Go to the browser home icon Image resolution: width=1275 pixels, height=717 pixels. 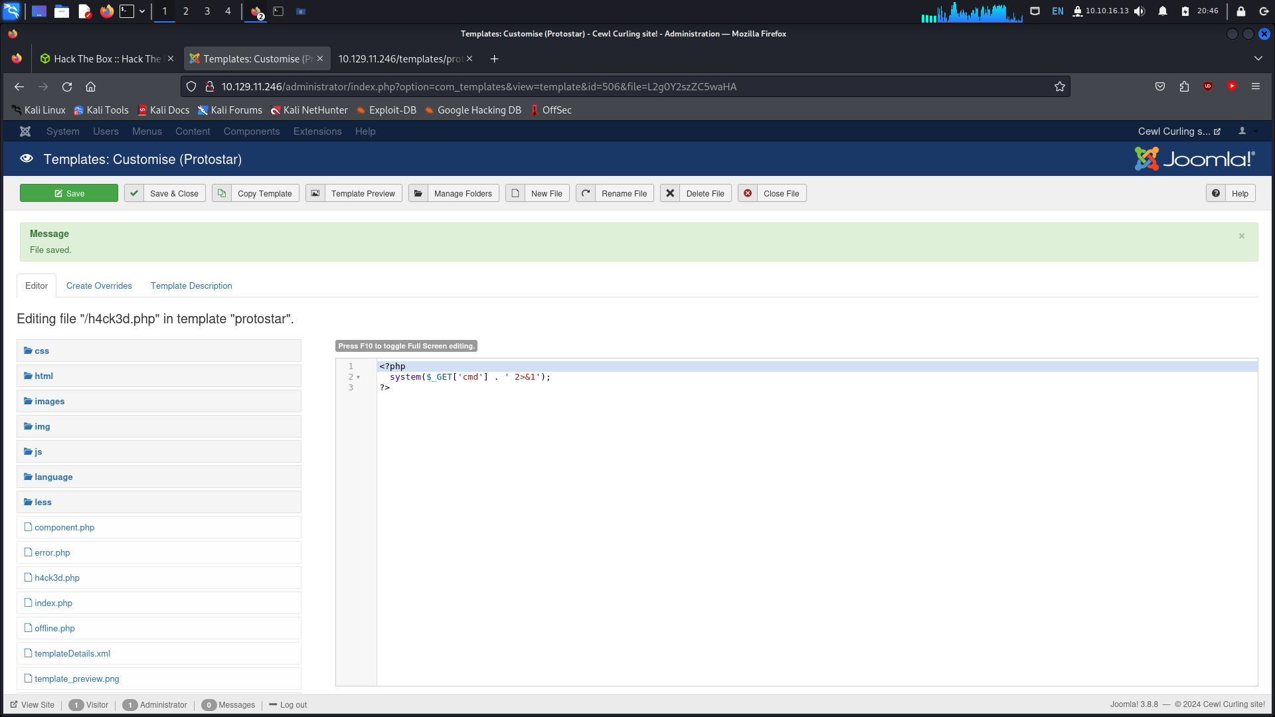[91, 87]
